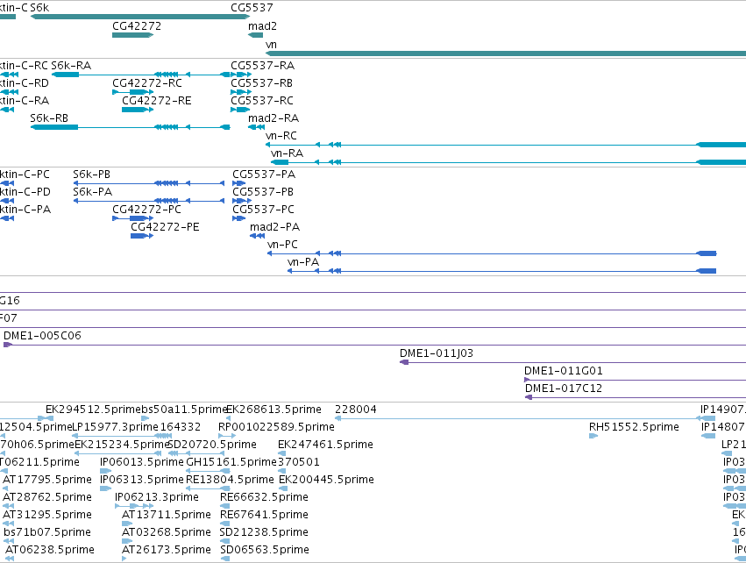Select the GH15161.5prime EST label
This screenshot has width=746, height=563.
pos(231,462)
